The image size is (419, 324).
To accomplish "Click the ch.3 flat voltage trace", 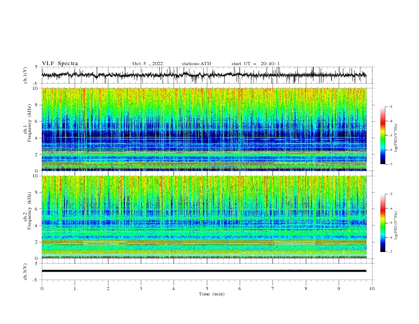I will pos(204,271).
